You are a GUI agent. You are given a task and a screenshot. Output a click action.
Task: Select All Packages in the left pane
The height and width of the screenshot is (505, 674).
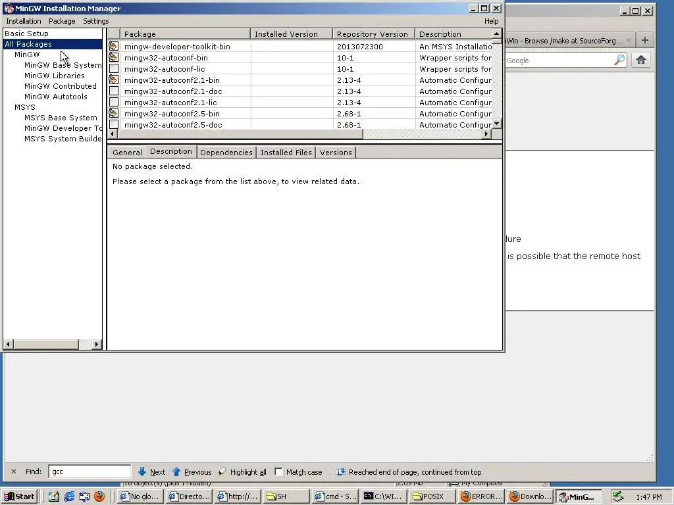28,44
